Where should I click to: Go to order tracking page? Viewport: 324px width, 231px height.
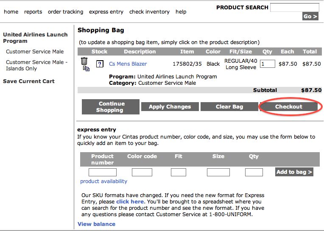(65, 12)
